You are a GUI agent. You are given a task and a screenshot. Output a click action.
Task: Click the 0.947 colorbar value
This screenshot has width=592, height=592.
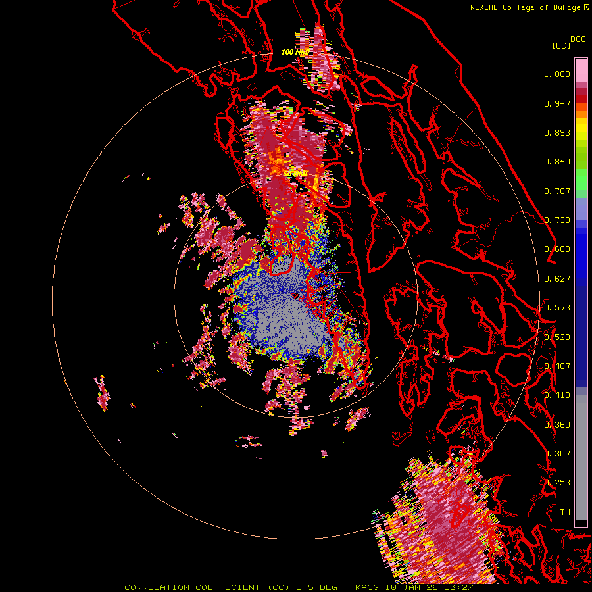tap(557, 103)
